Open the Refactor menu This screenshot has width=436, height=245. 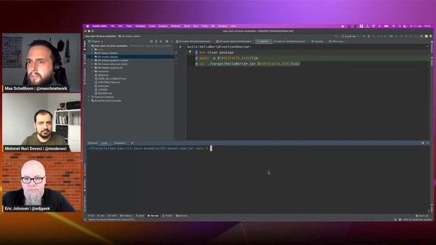pos(176,26)
